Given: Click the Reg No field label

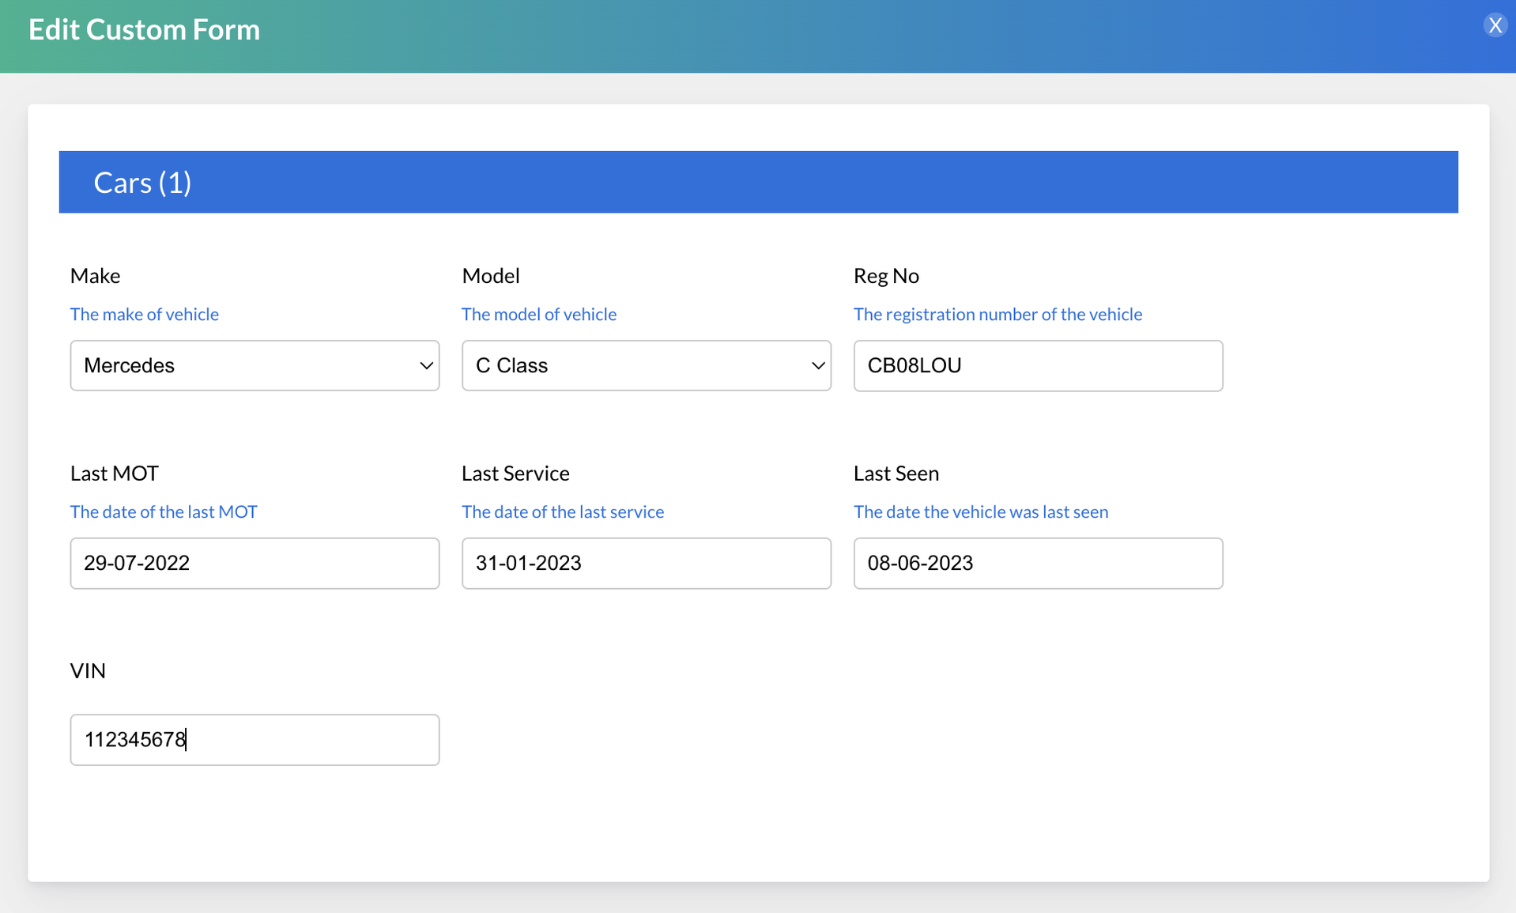Looking at the screenshot, I should click(x=885, y=276).
